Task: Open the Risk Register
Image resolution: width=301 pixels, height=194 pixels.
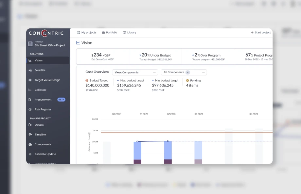Action: coord(43,109)
